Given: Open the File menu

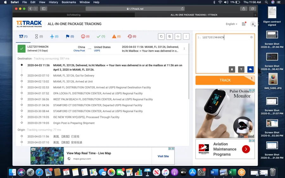Looking at the screenshot, I should coord(24,2).
